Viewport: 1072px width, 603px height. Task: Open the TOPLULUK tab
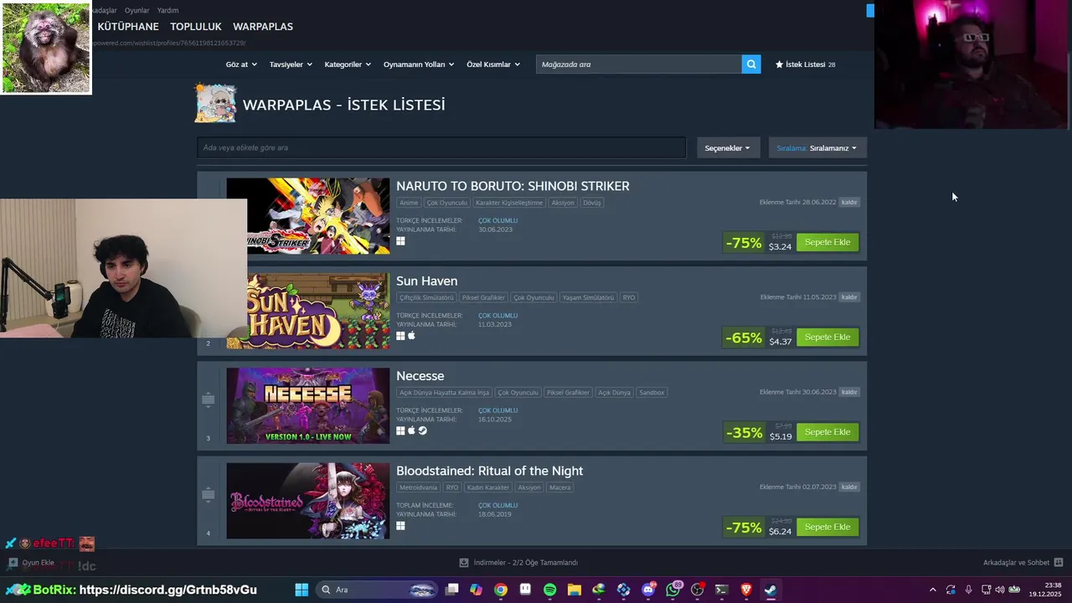(196, 27)
